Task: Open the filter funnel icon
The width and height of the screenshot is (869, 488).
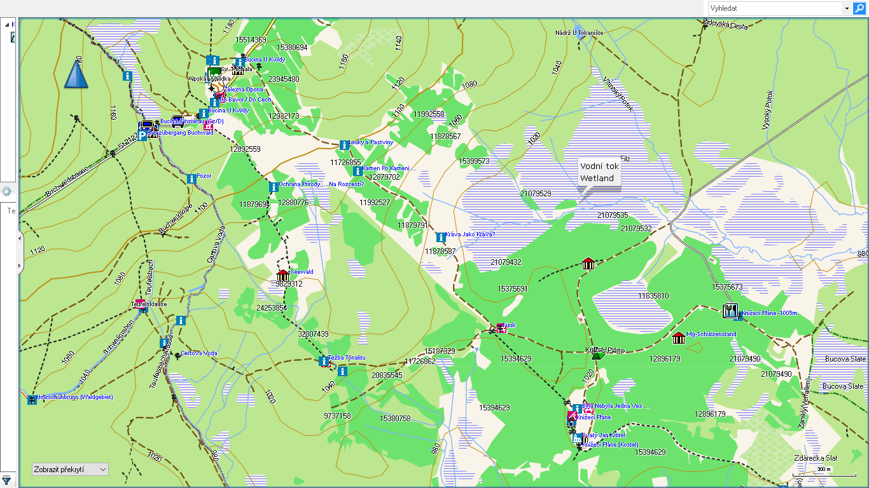Action: [6, 480]
